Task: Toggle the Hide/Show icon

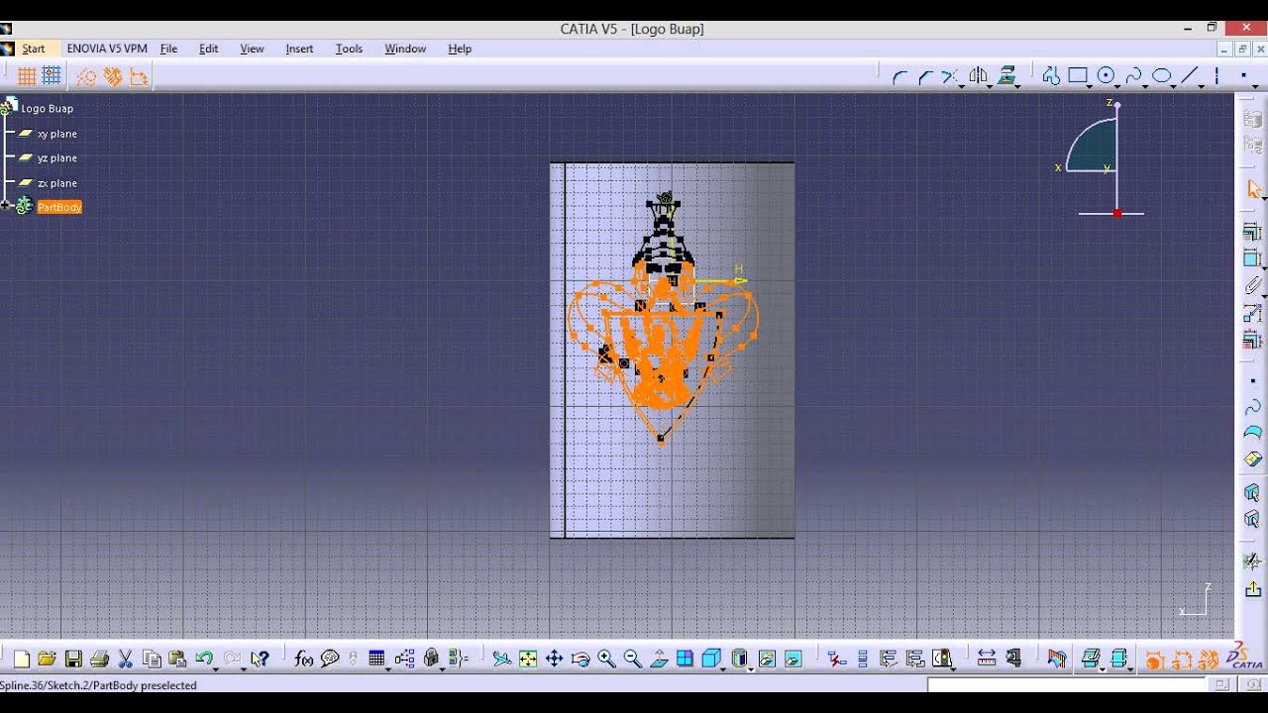Action: [x=1091, y=659]
